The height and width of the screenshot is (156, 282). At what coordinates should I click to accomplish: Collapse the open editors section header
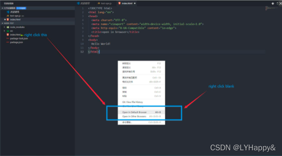(x=37, y=8)
